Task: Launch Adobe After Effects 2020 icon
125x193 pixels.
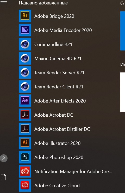Action: click(25, 101)
